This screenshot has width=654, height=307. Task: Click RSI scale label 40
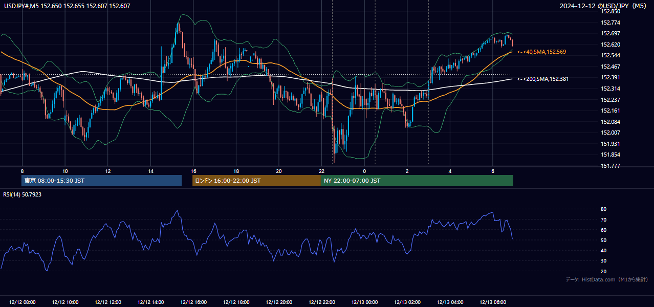click(x=604, y=250)
